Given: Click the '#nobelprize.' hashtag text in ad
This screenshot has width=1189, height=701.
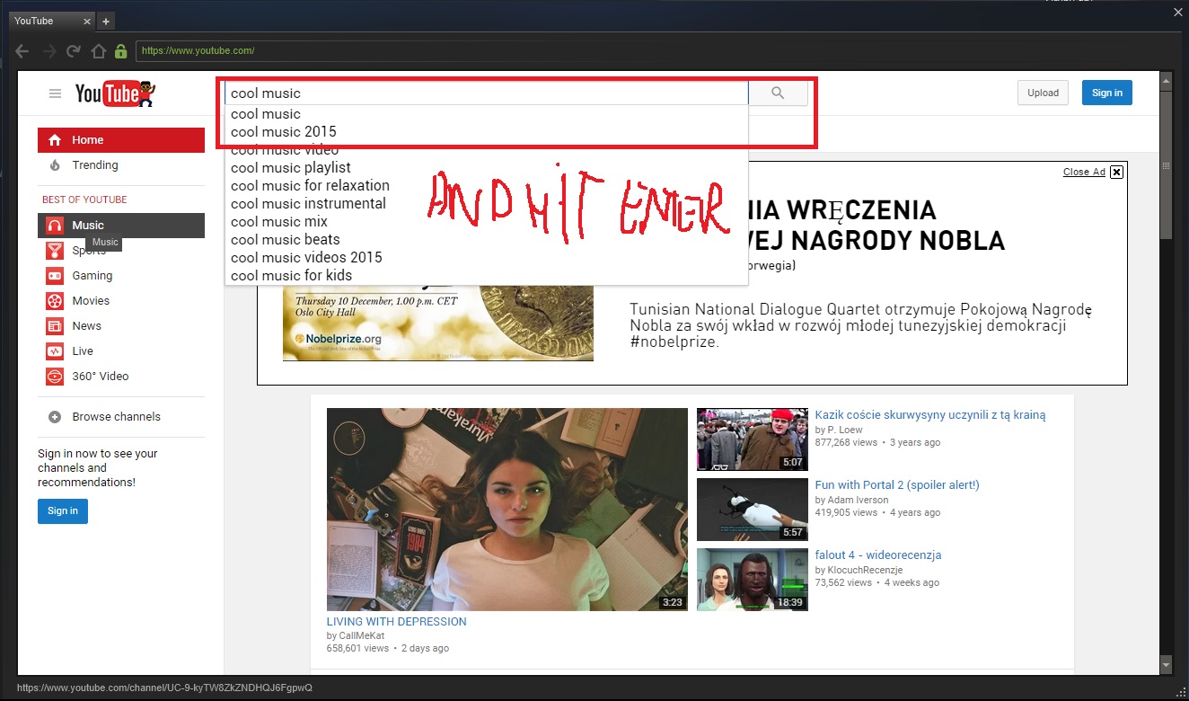Looking at the screenshot, I should coord(674,342).
